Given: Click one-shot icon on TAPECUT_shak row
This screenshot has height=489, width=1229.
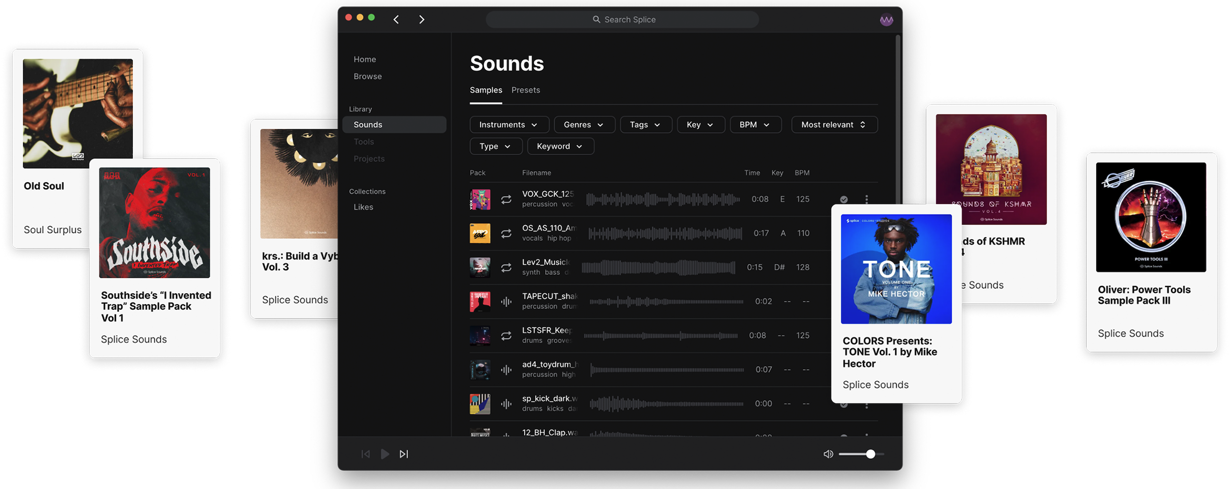Looking at the screenshot, I should [x=506, y=301].
